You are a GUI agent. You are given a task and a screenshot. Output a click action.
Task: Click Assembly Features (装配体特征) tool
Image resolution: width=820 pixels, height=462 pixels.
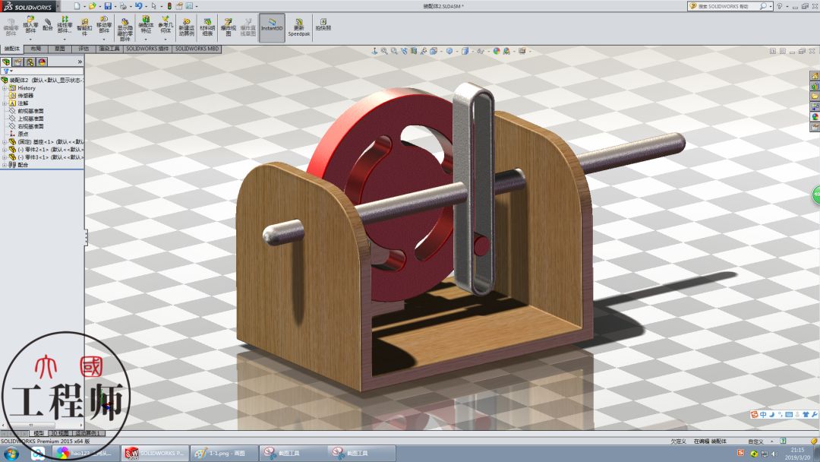pos(146,25)
